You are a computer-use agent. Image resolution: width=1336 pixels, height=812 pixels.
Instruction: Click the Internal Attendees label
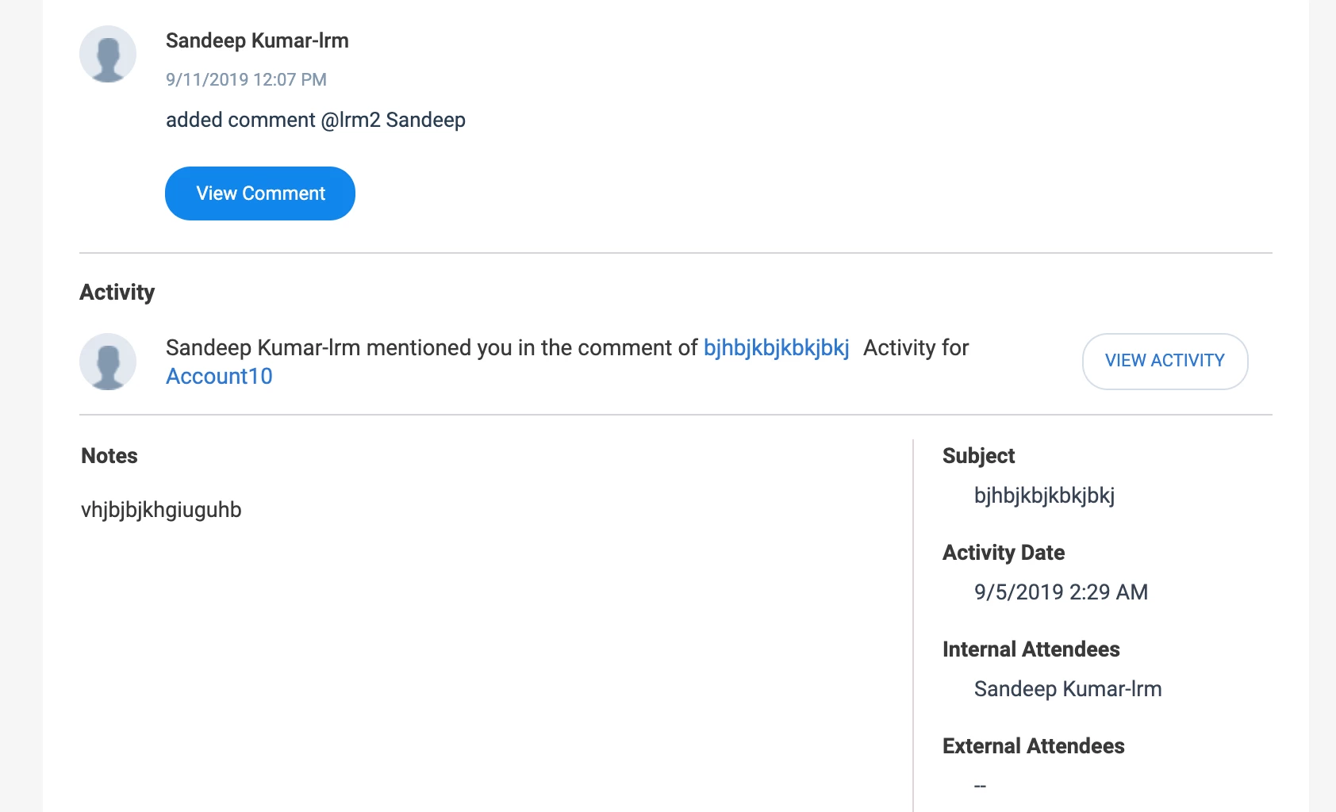coord(1031,649)
